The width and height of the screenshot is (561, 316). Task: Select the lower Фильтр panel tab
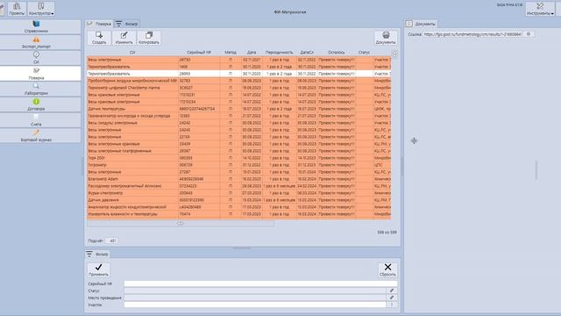point(97,254)
